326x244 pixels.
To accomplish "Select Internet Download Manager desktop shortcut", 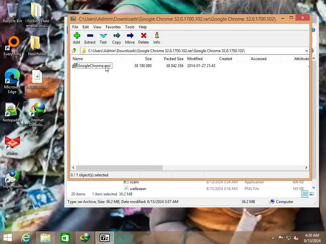I will [x=37, y=114].
